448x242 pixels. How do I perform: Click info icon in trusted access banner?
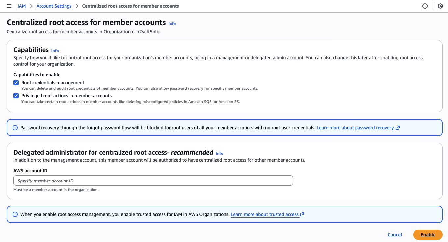[15, 214]
